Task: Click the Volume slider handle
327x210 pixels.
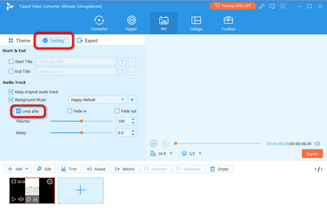Action: (x=82, y=121)
